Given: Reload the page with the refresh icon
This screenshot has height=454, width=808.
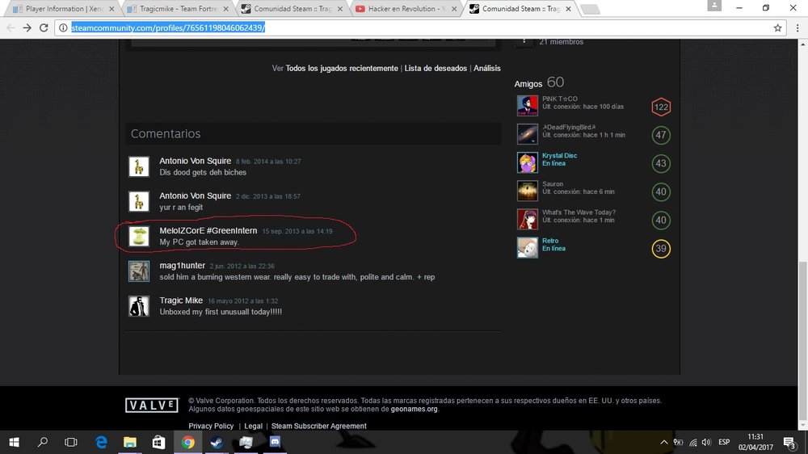Looking at the screenshot, I should coord(44,27).
